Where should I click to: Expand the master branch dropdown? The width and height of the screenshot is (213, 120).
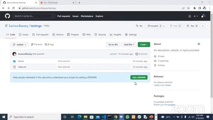pyautogui.click(x=20, y=44)
